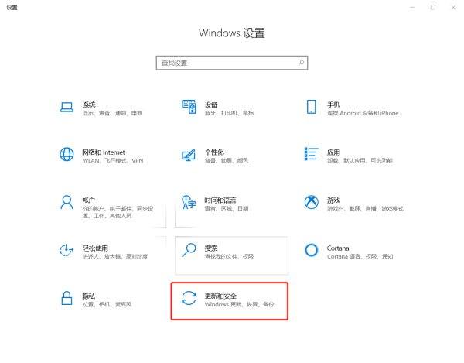The width and height of the screenshot is (464, 363).
Task: Open the 网络和 Internet globe icon
Action: [67, 154]
